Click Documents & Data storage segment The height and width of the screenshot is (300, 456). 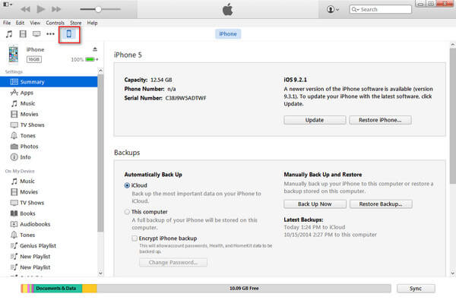(x=58, y=289)
